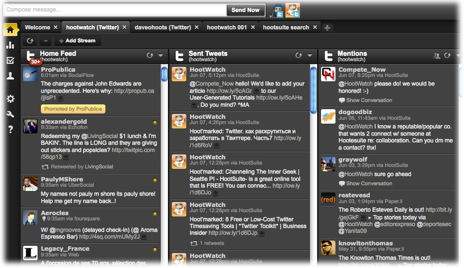Click the Retweeted by LivingSocial label
Viewport: 464px width, 268px height.
[x=77, y=167]
